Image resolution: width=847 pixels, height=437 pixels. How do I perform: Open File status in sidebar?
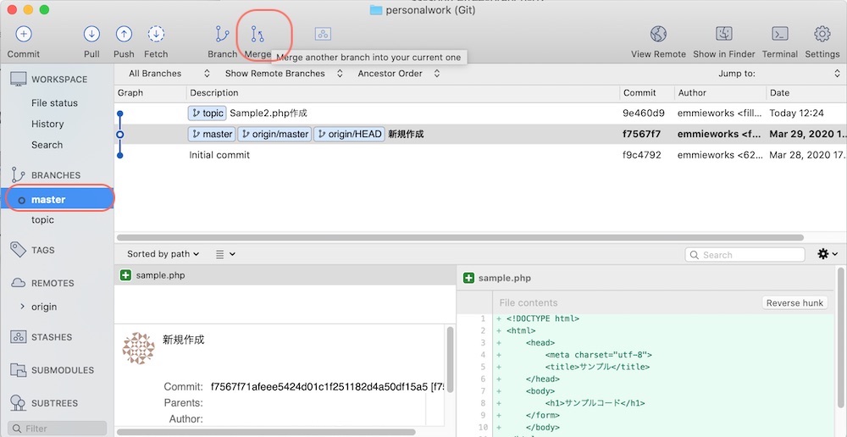click(54, 102)
